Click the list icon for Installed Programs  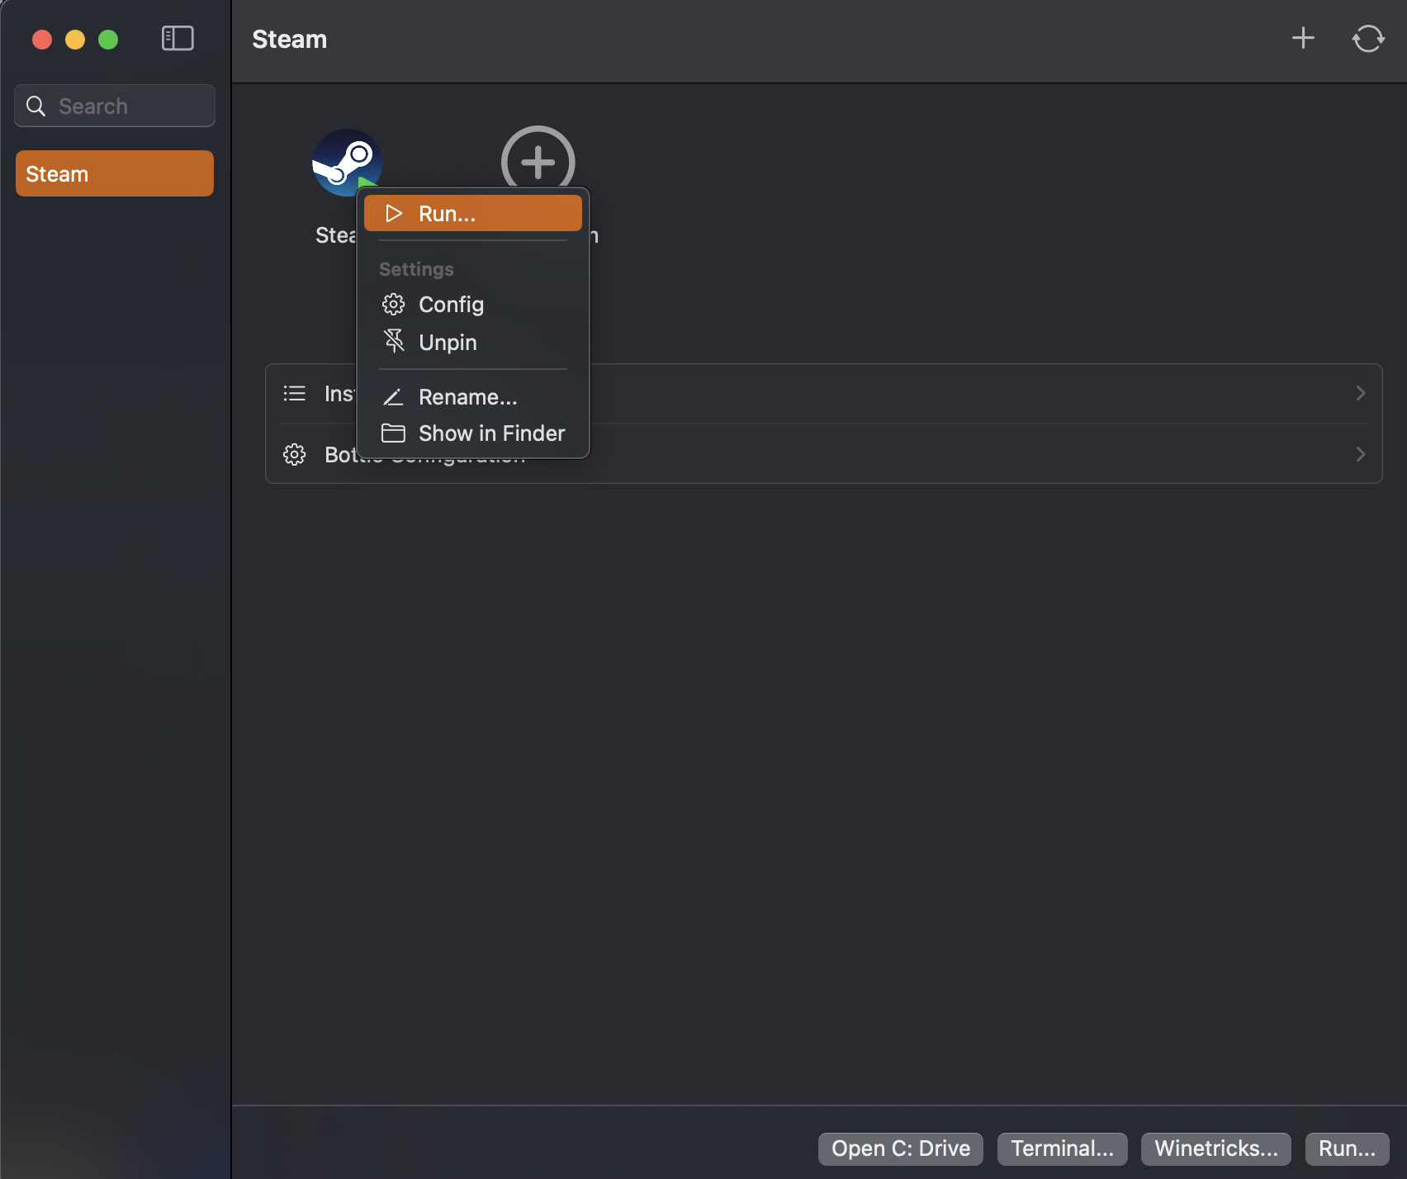click(x=295, y=394)
